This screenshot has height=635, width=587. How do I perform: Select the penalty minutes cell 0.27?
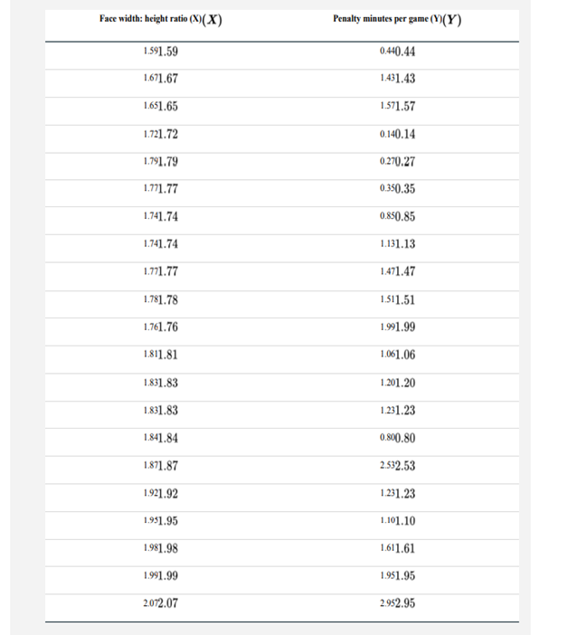(x=398, y=162)
